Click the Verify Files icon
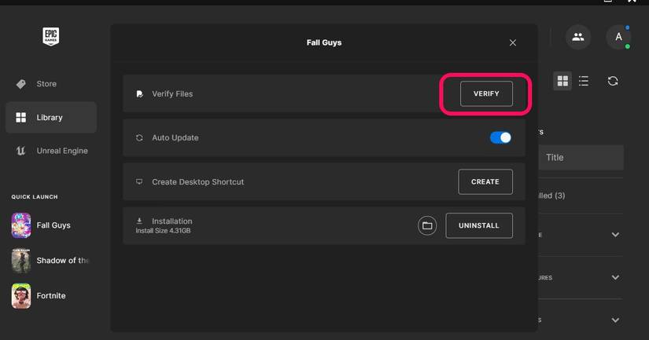This screenshot has height=340, width=649. (x=139, y=94)
